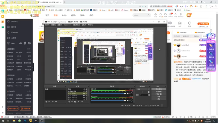Move selected source down in sources list
The width and height of the screenshot is (218, 123).
(82, 102)
